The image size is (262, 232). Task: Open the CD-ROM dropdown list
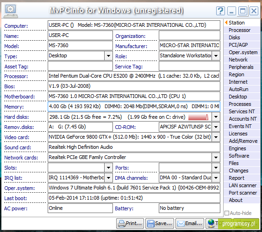pos(216,127)
